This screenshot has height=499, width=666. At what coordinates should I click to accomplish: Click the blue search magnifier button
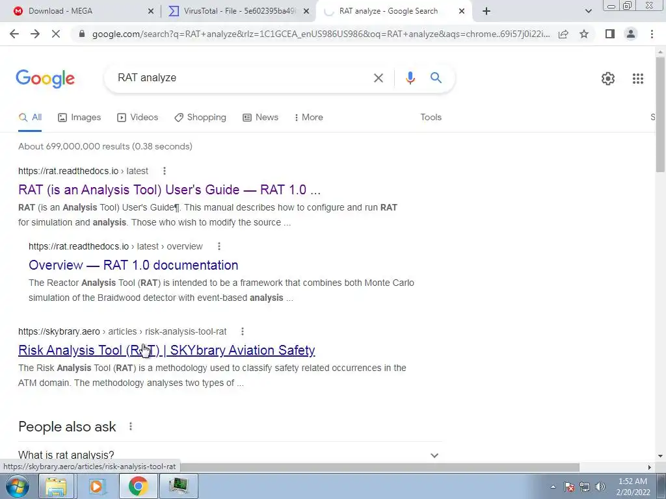pyautogui.click(x=436, y=78)
